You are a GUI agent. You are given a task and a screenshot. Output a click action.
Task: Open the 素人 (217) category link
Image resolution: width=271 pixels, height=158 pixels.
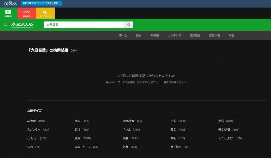[82, 121]
